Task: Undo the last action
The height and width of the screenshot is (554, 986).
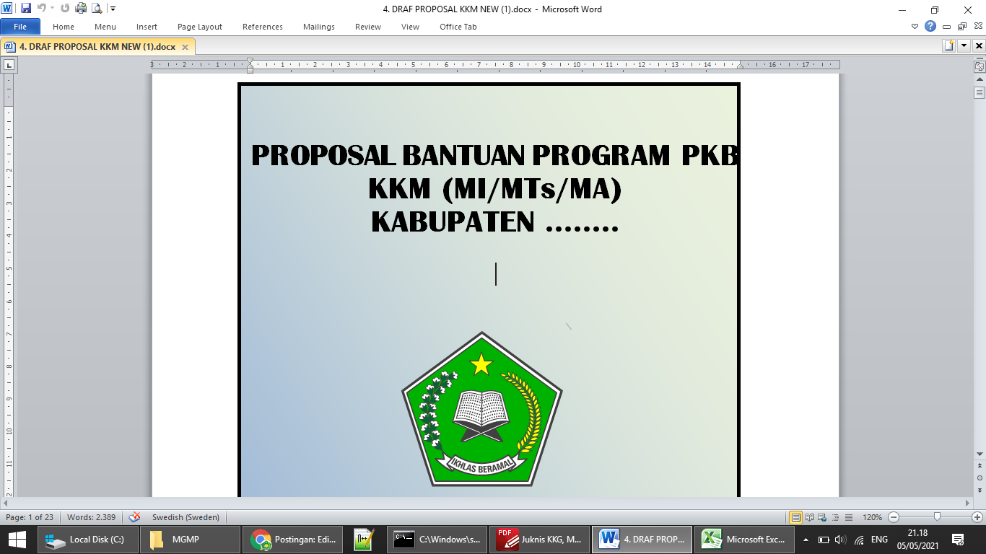Action: pyautogui.click(x=42, y=9)
